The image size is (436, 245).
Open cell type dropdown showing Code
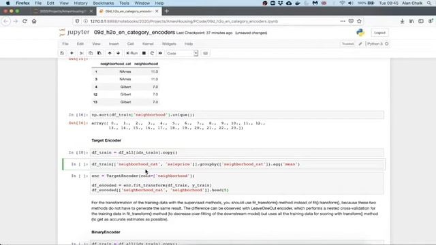[x=182, y=53]
